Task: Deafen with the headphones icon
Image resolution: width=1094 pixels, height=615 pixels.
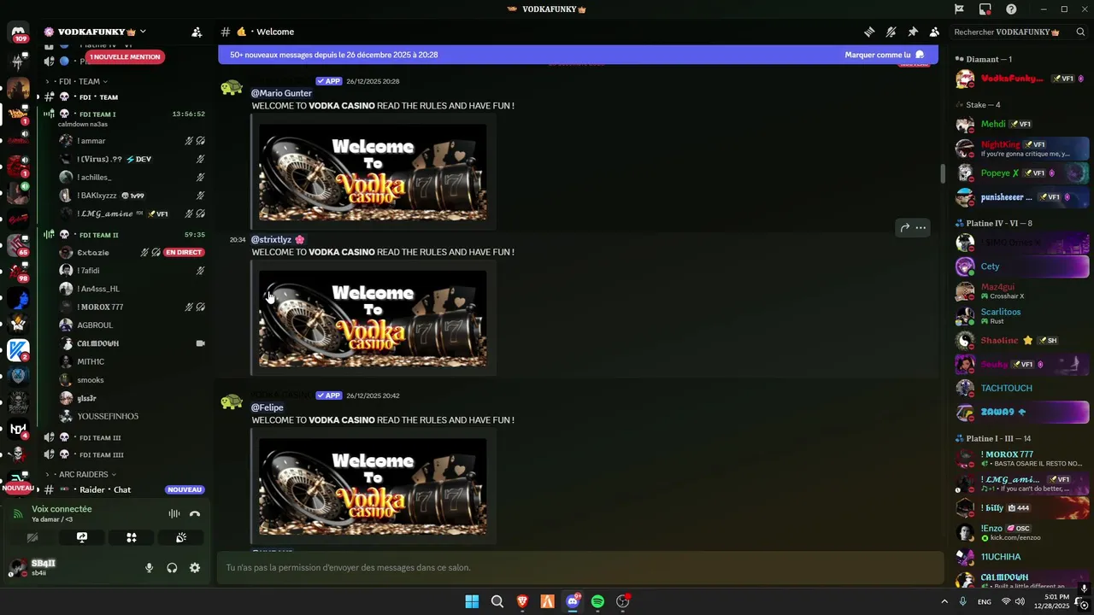Action: [172, 568]
